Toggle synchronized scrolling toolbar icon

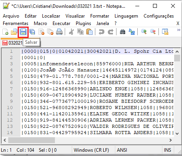click(165, 32)
